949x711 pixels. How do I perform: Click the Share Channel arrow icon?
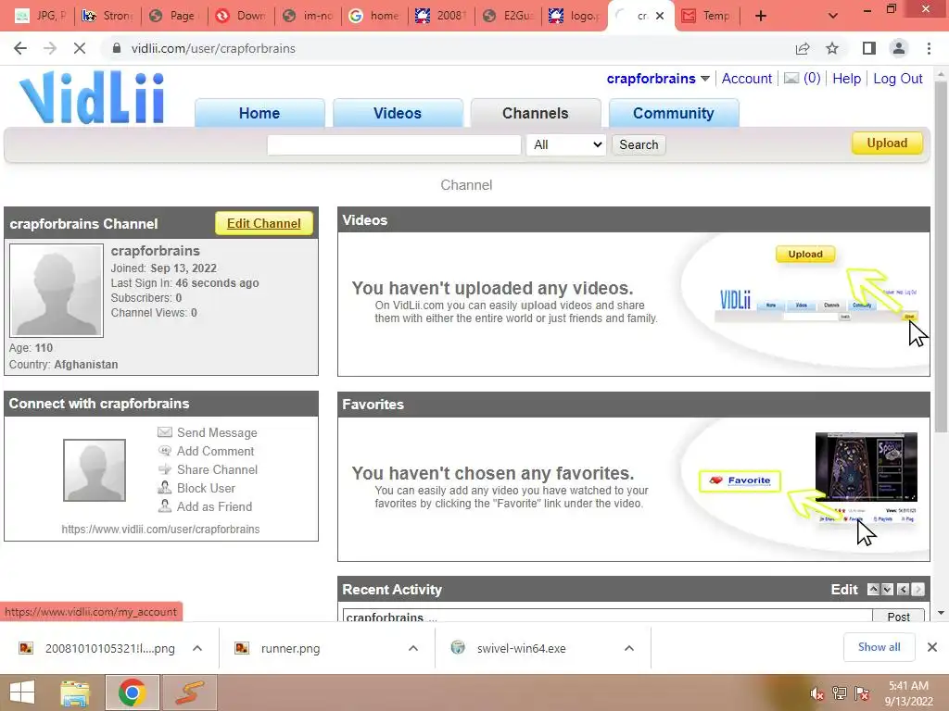165,469
